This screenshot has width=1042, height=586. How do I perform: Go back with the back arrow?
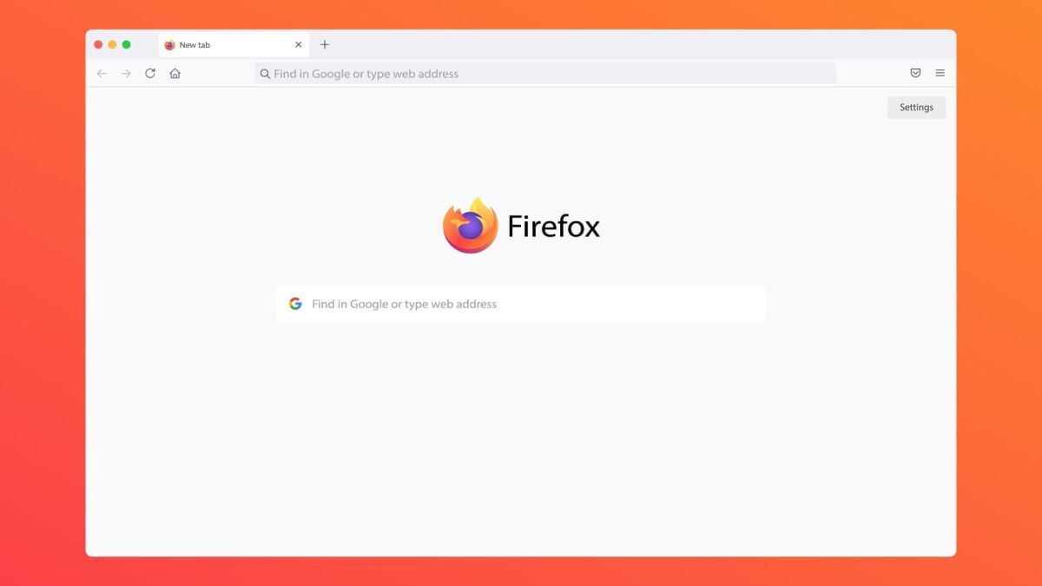[102, 74]
